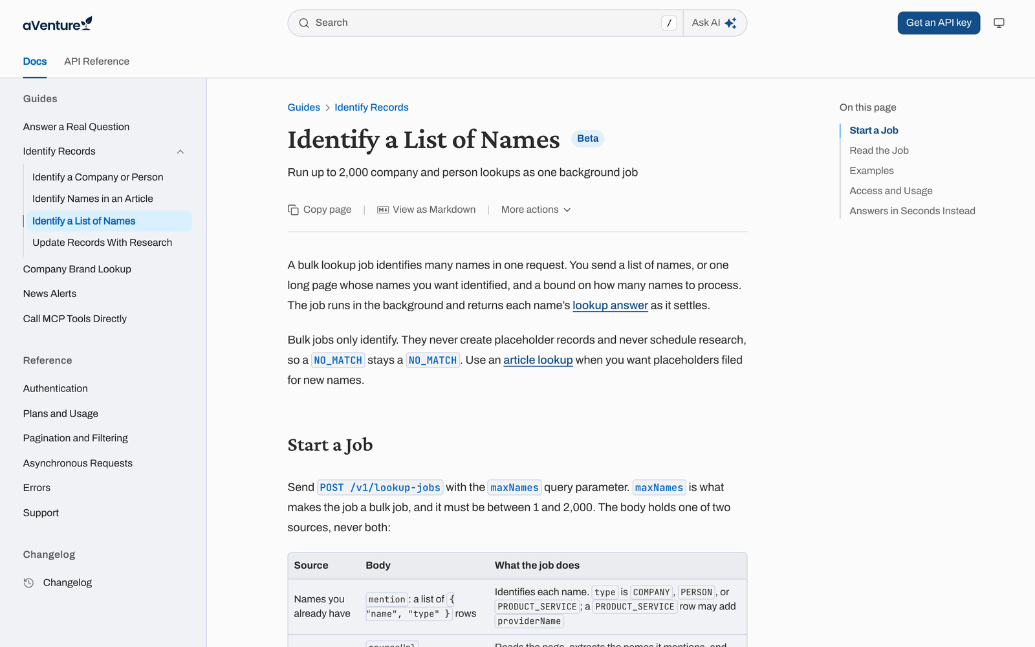Click the Markdown icon beside View as Markdown
Viewport: 1035px width, 647px height.
383,210
